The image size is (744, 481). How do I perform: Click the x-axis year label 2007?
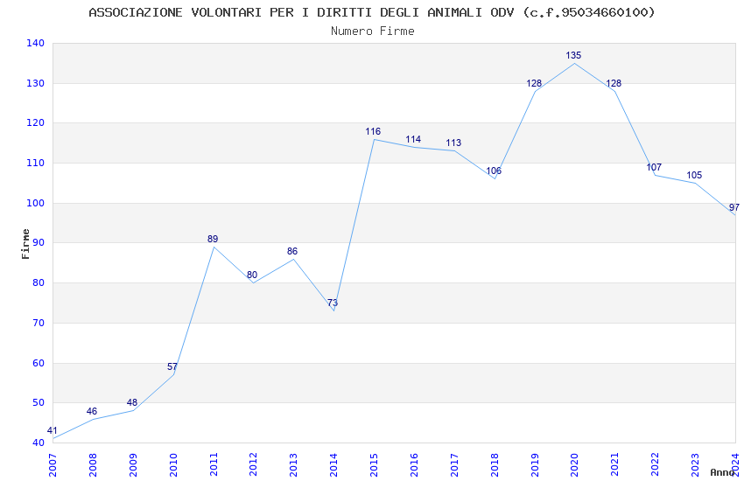click(53, 465)
